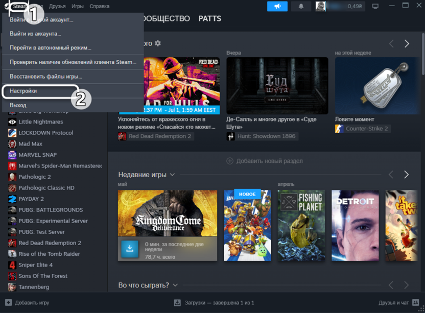Open the Справка menu
The width and height of the screenshot is (425, 313).
(x=100, y=6)
